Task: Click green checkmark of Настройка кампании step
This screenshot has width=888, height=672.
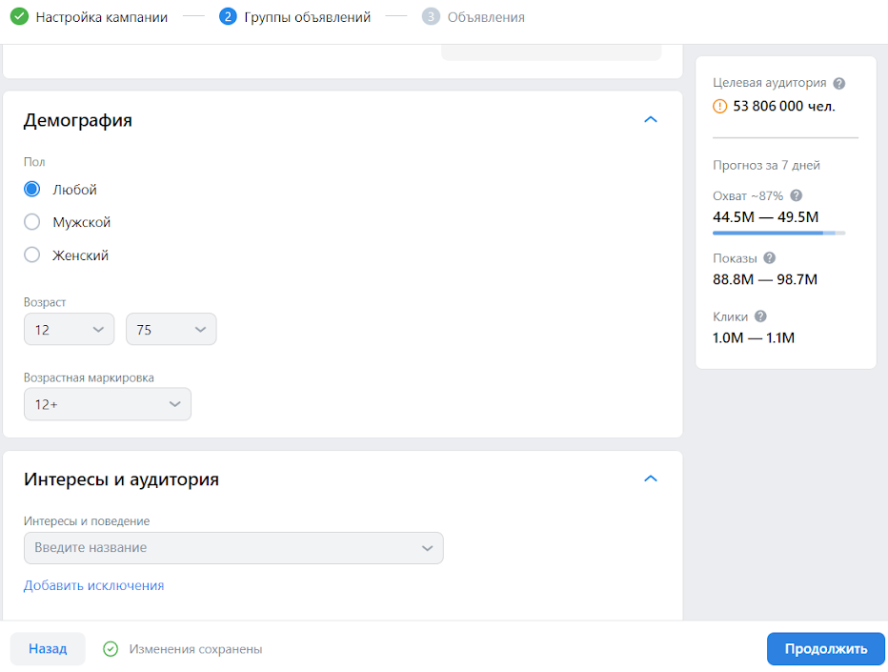Action: click(x=19, y=16)
